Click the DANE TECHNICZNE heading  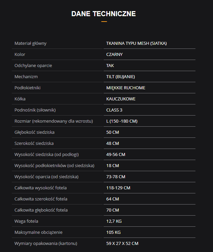[104, 14]
